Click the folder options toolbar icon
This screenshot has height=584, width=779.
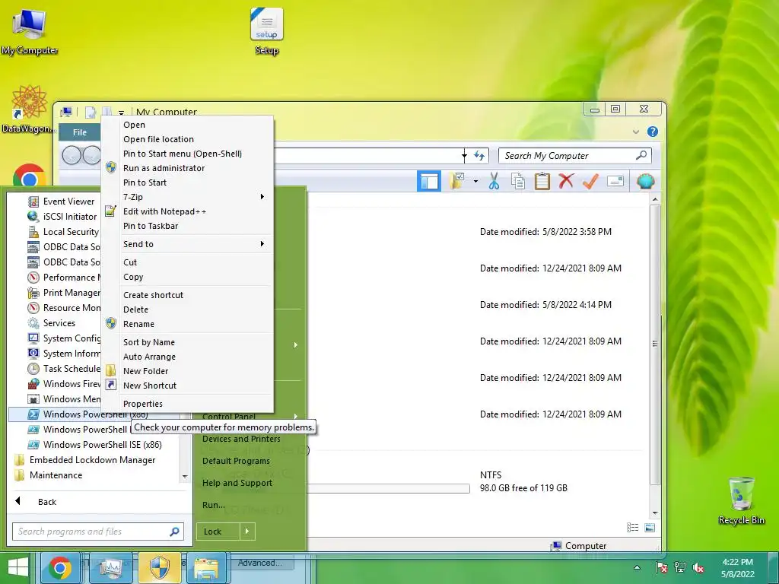point(456,181)
